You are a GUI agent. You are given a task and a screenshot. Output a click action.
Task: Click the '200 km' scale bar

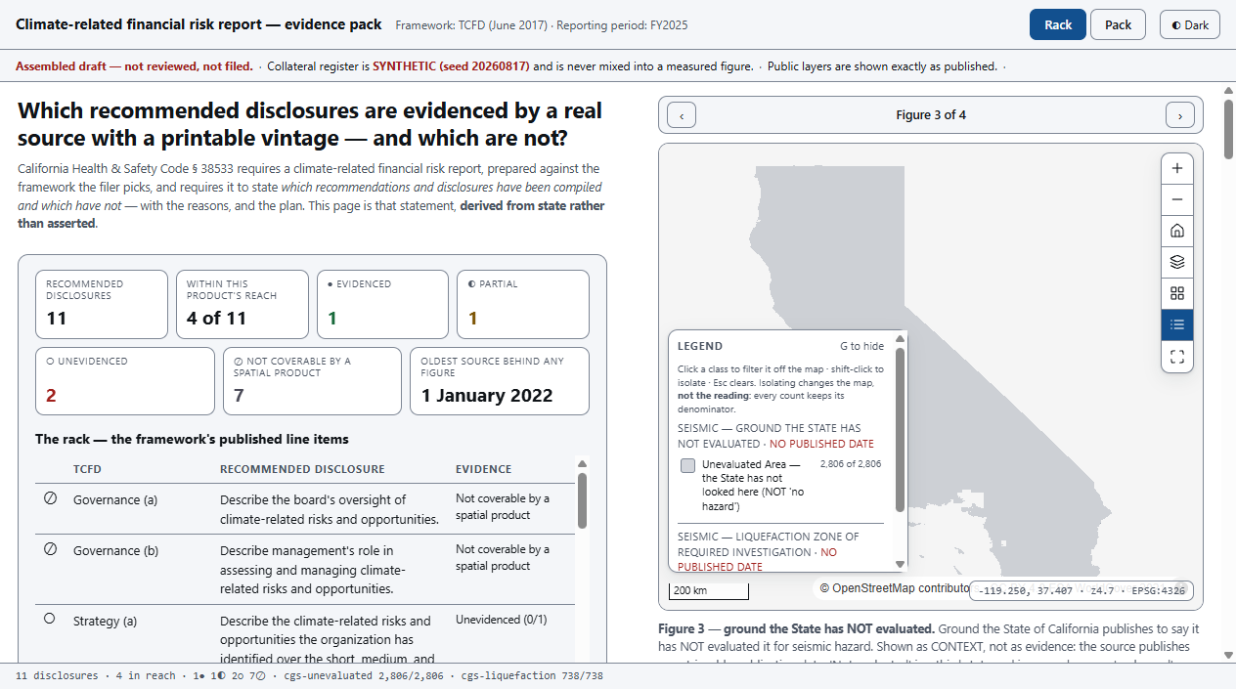click(x=709, y=590)
